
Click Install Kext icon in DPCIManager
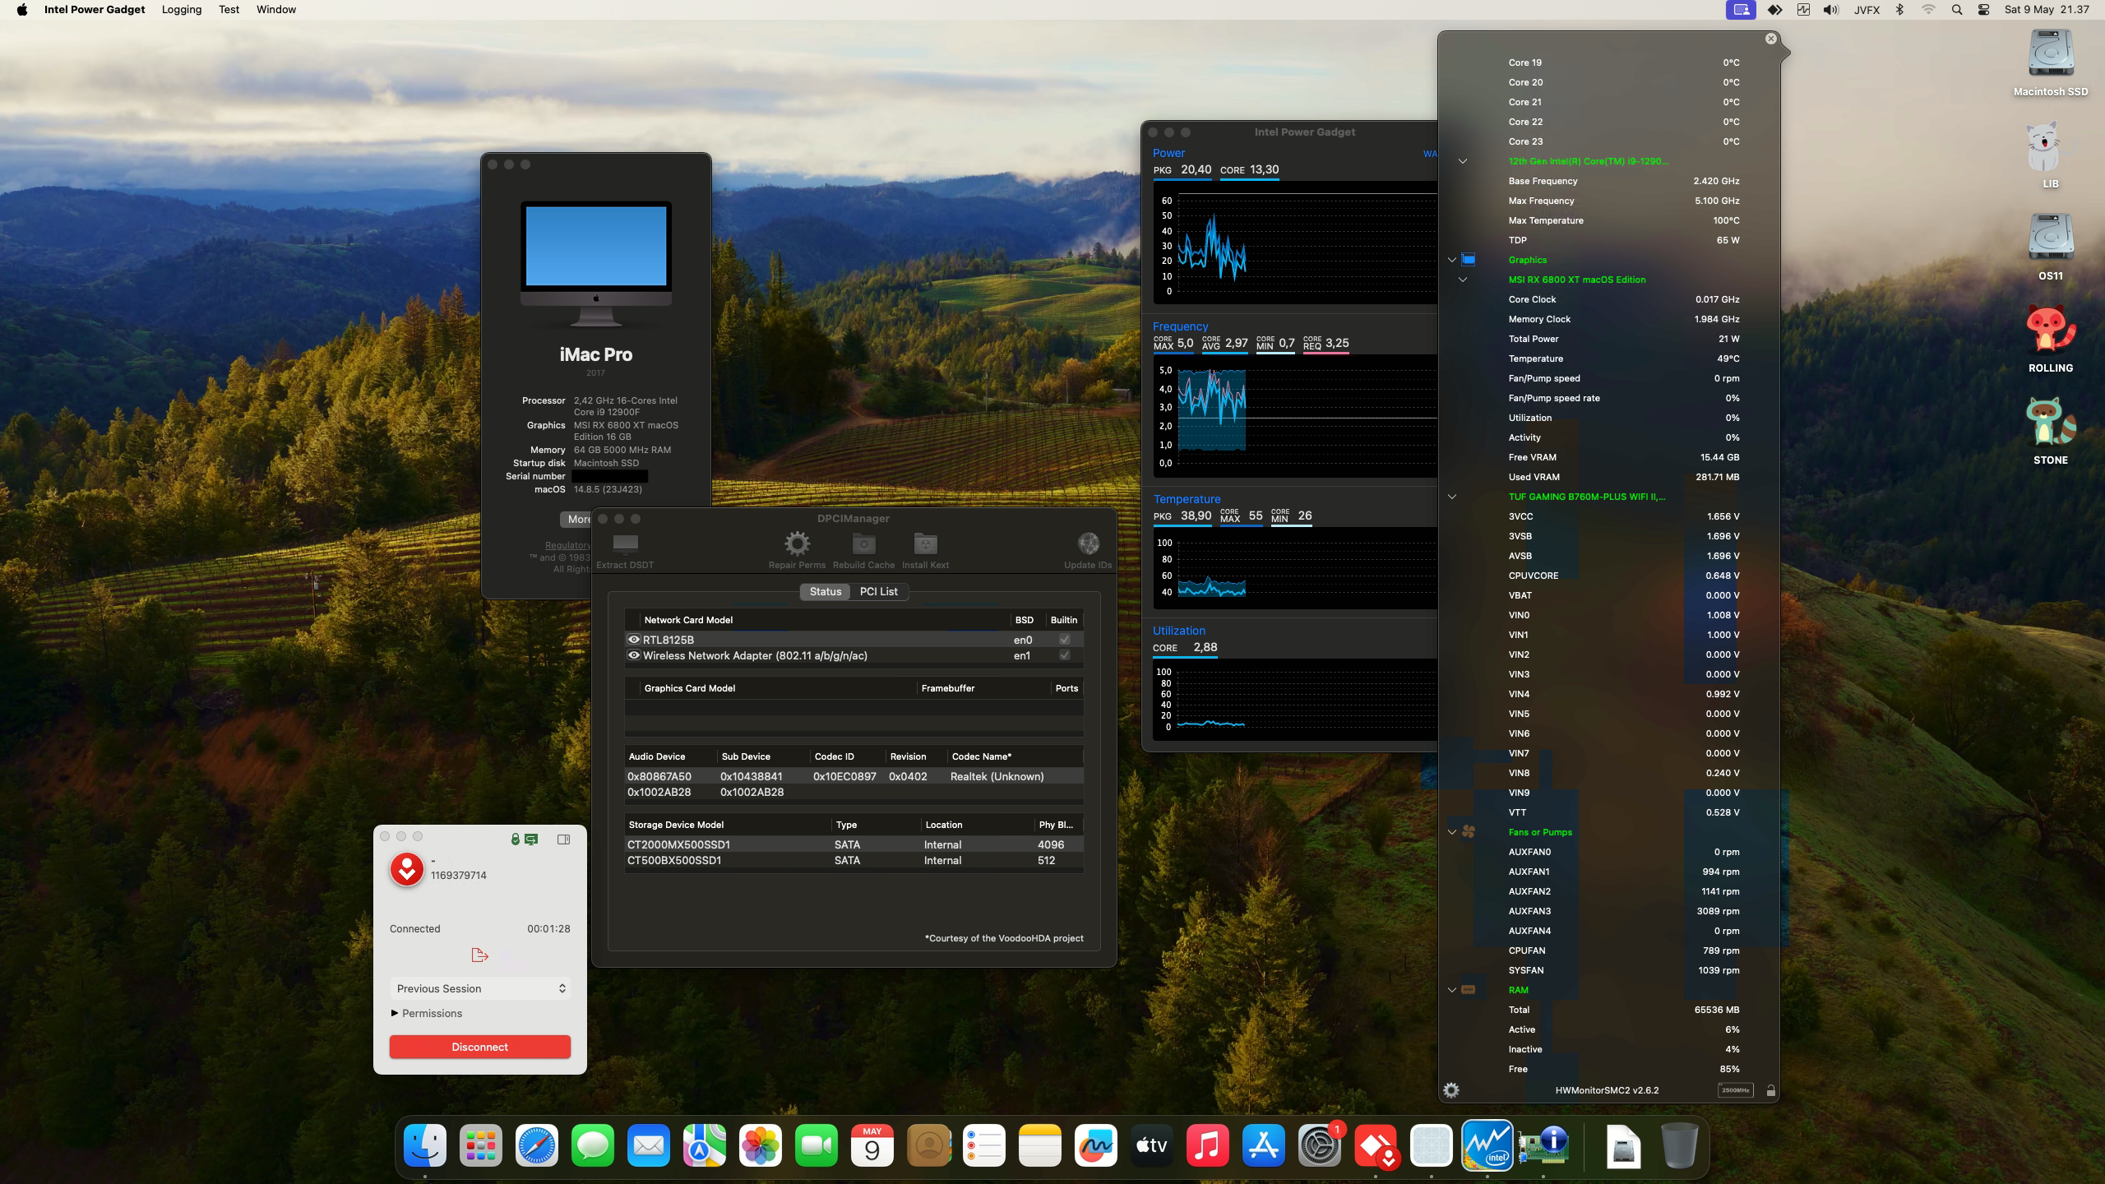(925, 543)
